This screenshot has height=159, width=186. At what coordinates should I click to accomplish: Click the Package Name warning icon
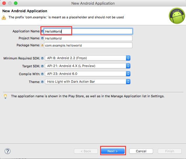pos(42,45)
